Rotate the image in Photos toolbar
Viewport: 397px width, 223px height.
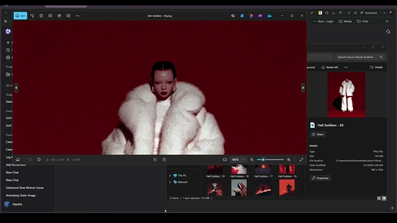(32, 16)
